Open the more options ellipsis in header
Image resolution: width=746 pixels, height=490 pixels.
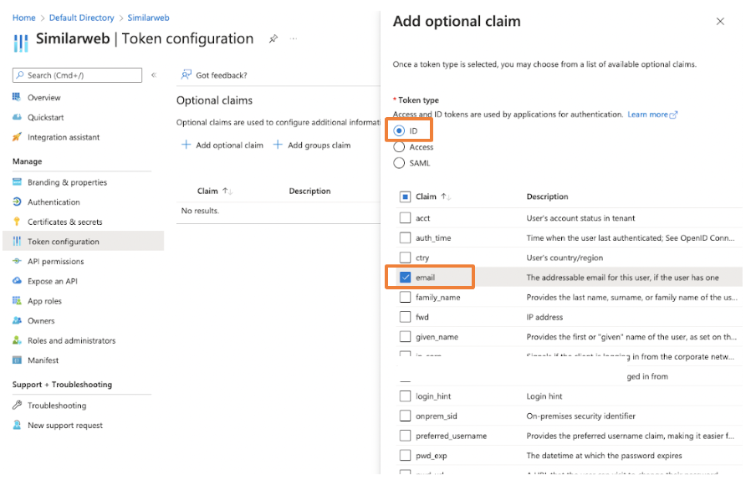pyautogui.click(x=294, y=39)
